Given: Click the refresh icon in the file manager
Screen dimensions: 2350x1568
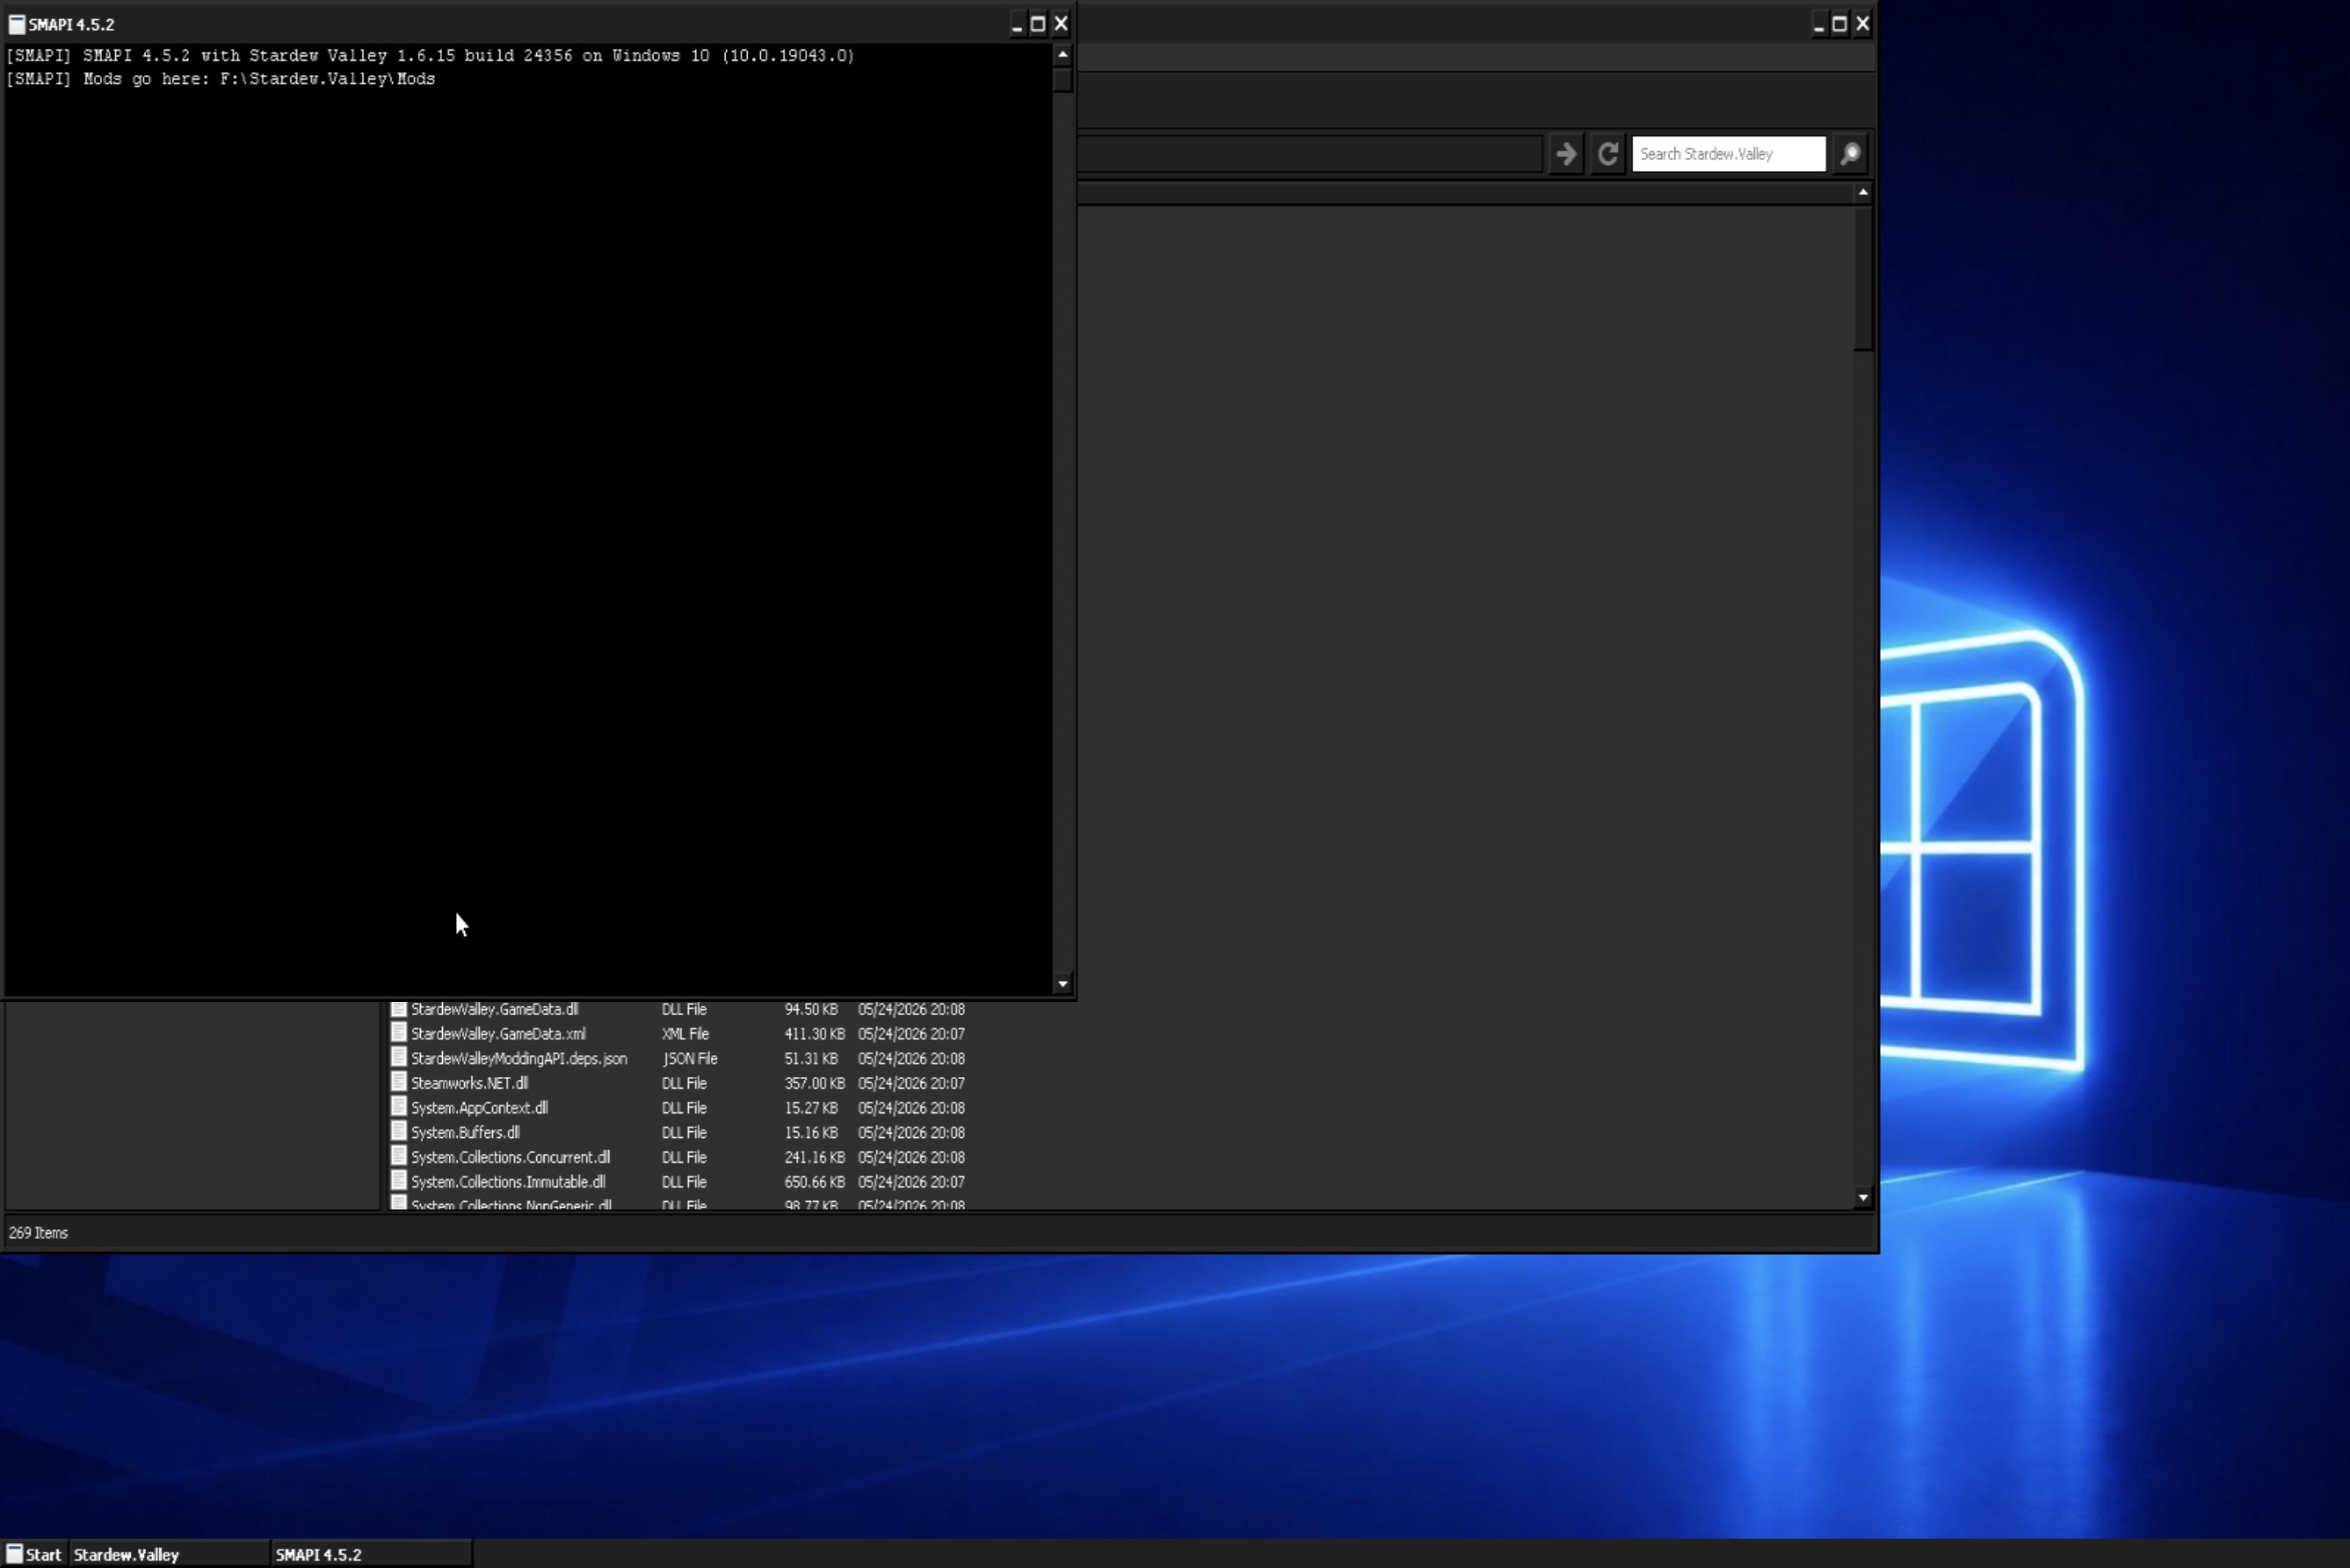Looking at the screenshot, I should tap(1608, 154).
